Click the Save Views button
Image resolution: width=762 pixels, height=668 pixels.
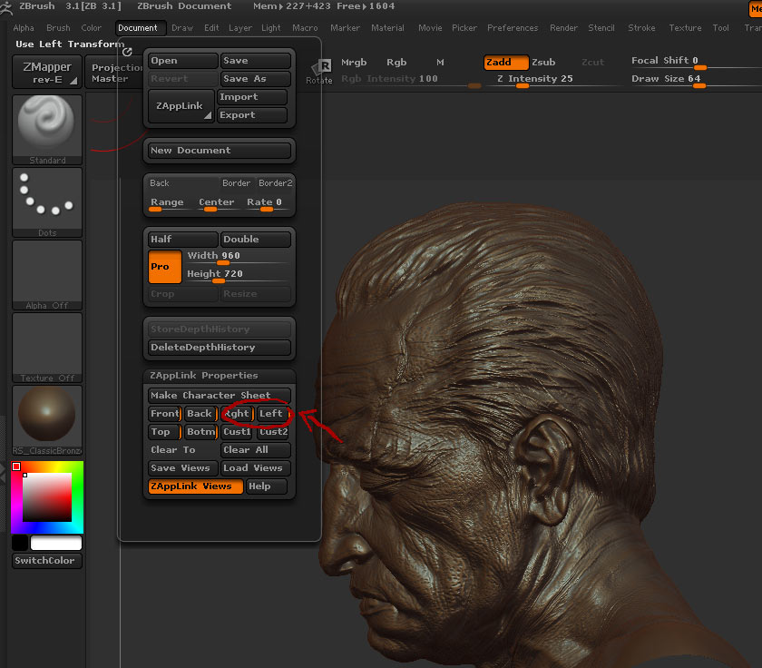(182, 467)
